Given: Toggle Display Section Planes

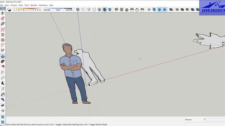Looking at the screenshot, I should click(x=154, y=9).
